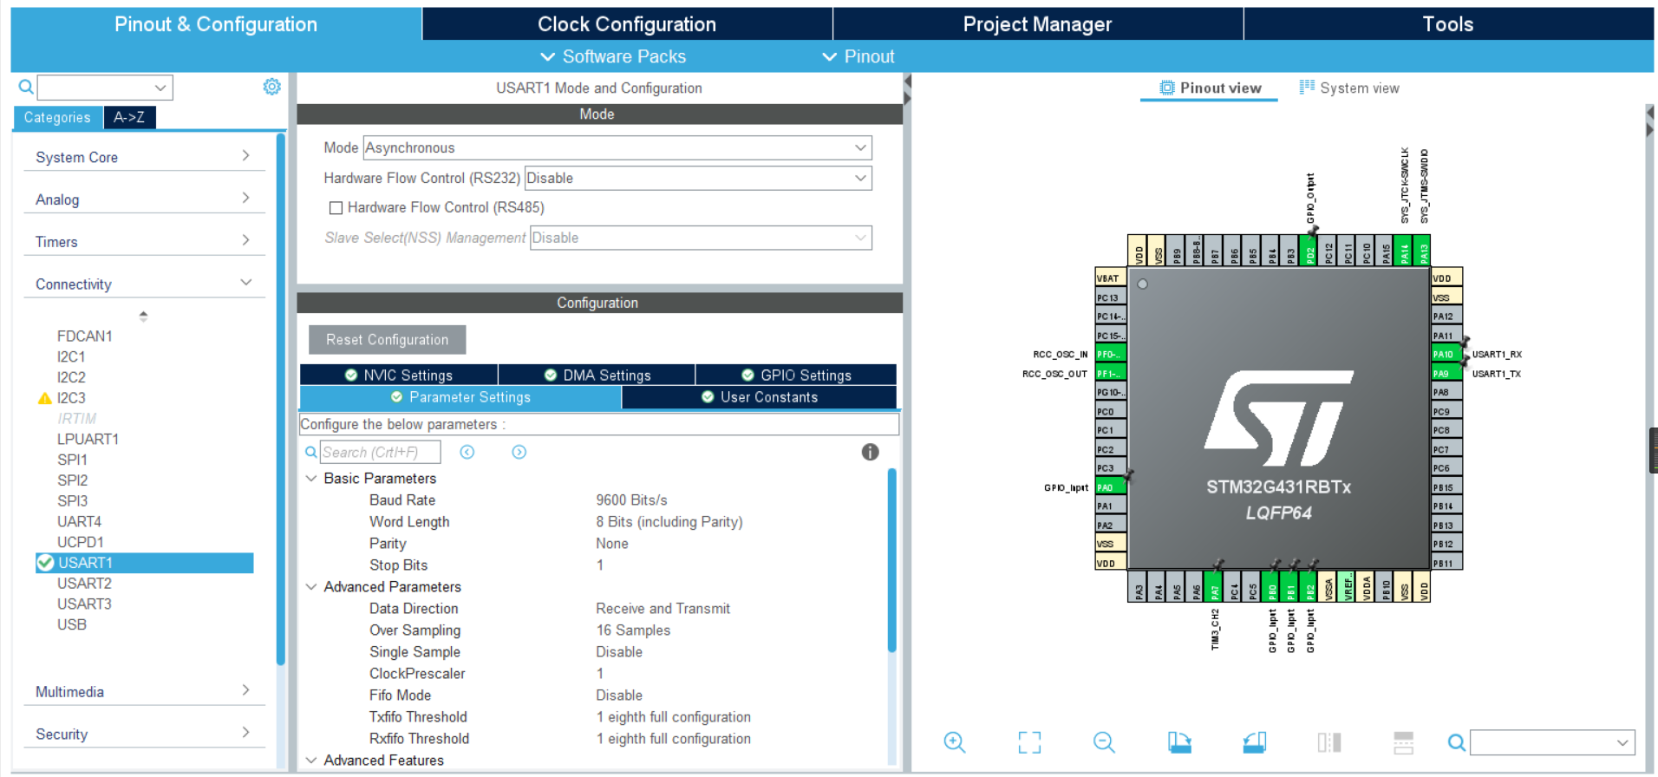Open the NVIC Settings tab
The image size is (1658, 777).
399,375
